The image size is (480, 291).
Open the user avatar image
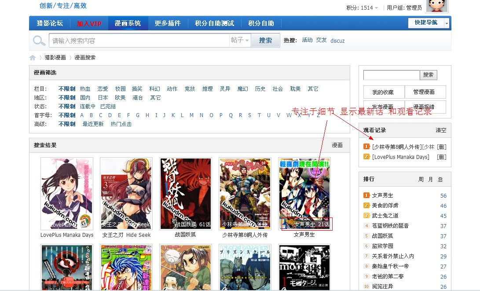pyautogui.click(x=437, y=6)
